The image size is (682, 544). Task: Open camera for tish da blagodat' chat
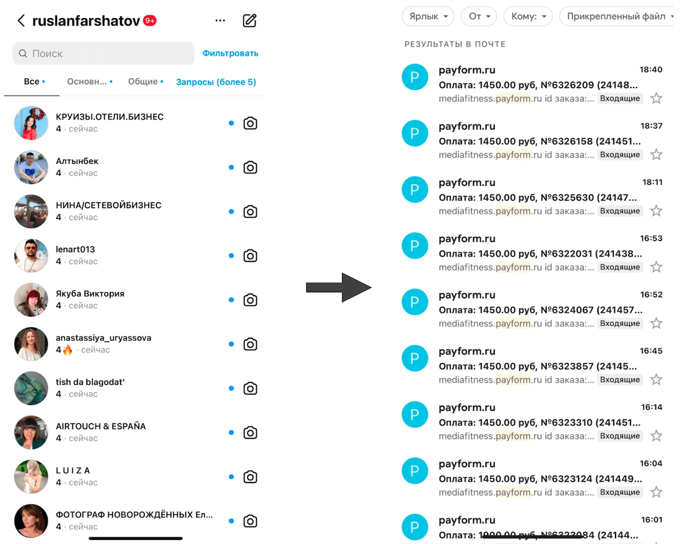pyautogui.click(x=250, y=389)
